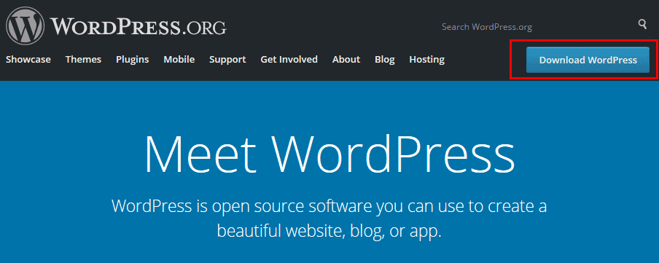Click the Meet WordPress heading
The image size is (659, 263).
pos(329,154)
